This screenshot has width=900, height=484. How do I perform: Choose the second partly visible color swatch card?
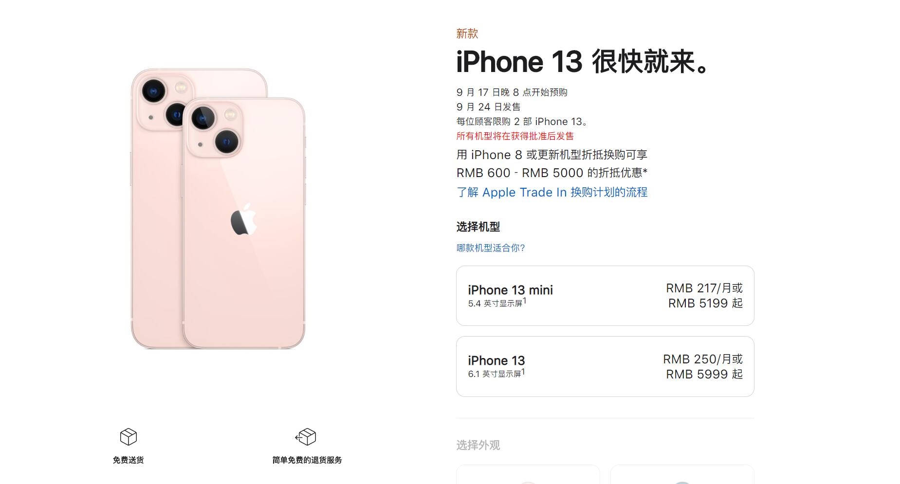(x=682, y=474)
